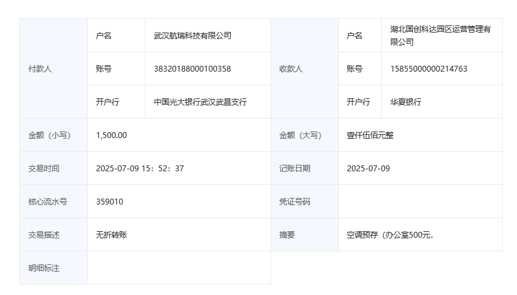Select payer account number 38320188000100358
This screenshot has height=295, width=517.
click(x=192, y=69)
